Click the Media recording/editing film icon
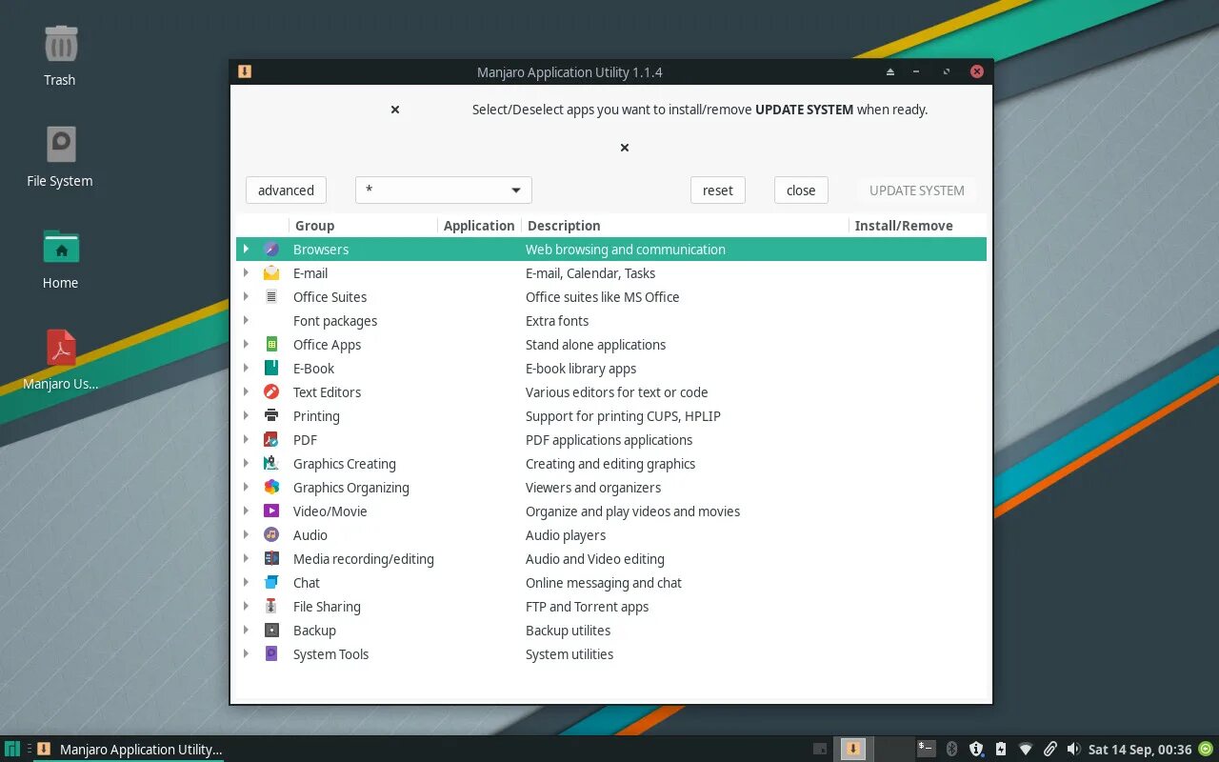The width and height of the screenshot is (1219, 762). (271, 558)
